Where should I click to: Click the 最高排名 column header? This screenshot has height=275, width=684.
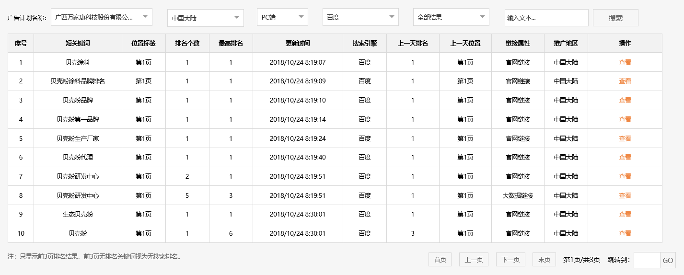point(231,43)
